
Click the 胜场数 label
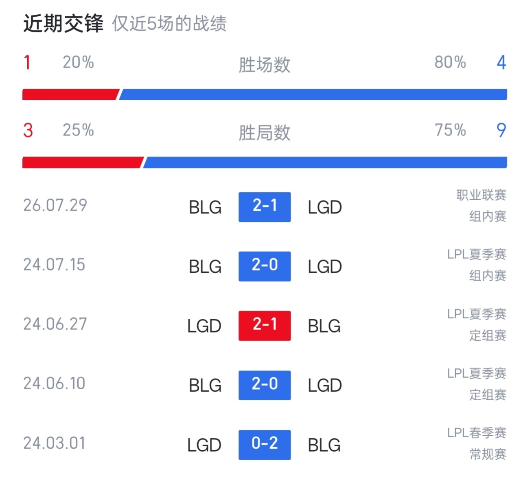(x=265, y=65)
